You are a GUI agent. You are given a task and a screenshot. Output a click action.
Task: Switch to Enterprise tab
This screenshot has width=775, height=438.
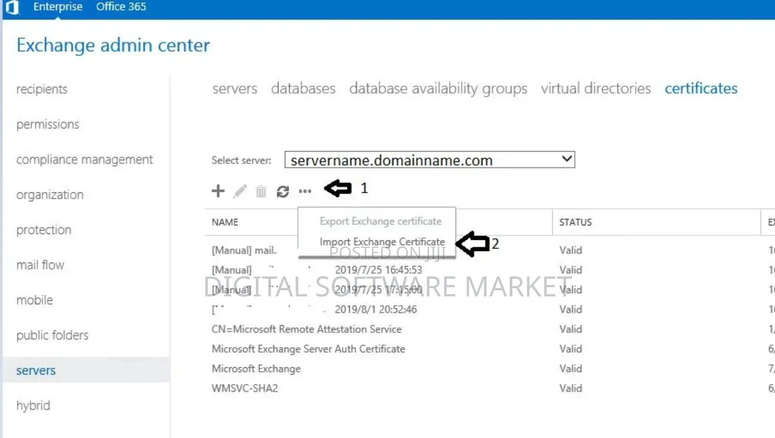(58, 7)
